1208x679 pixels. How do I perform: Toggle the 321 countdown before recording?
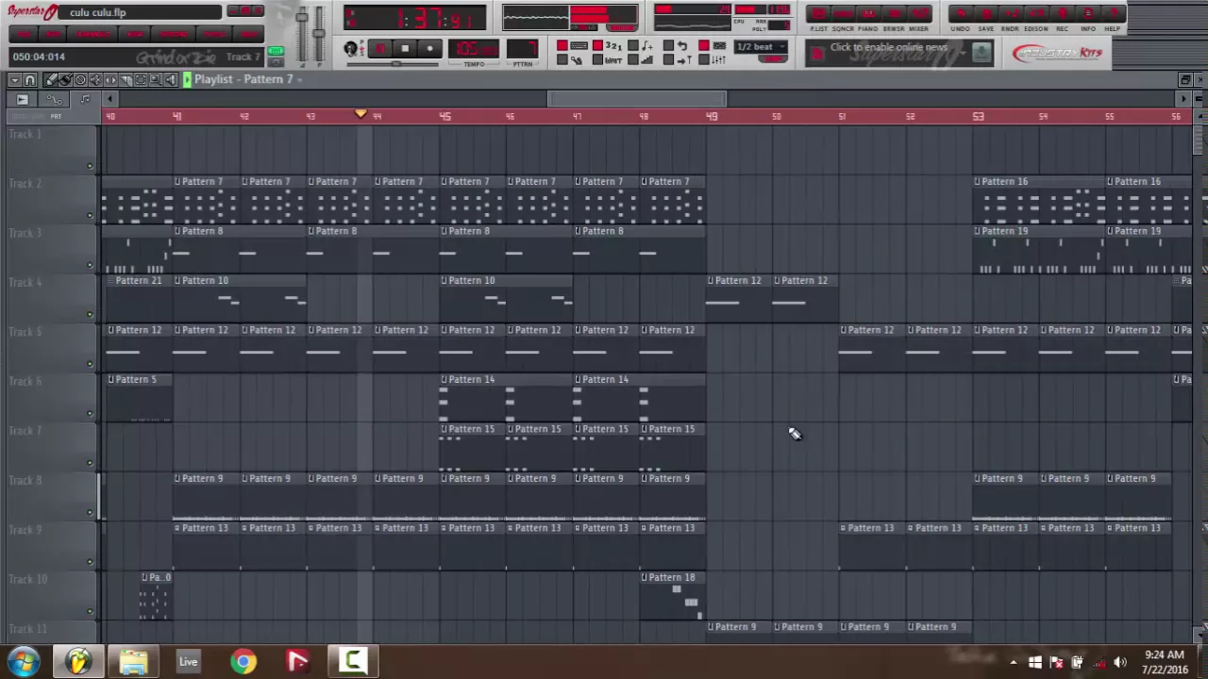pyautogui.click(x=597, y=45)
